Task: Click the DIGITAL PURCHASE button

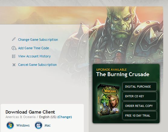Action: [x=140, y=86]
